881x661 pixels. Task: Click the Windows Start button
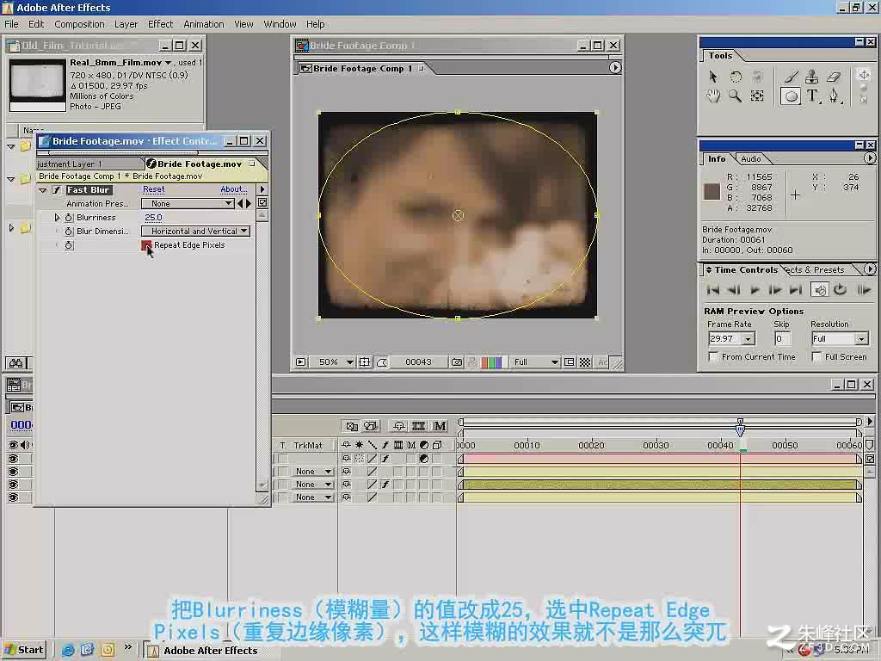click(x=23, y=651)
